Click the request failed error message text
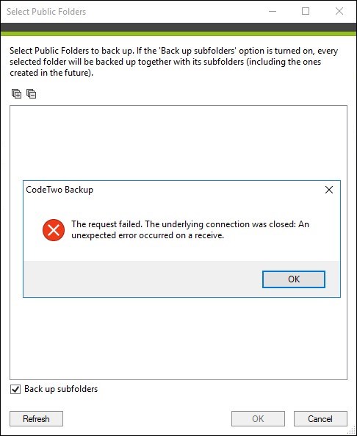The image size is (357, 436). [x=190, y=229]
